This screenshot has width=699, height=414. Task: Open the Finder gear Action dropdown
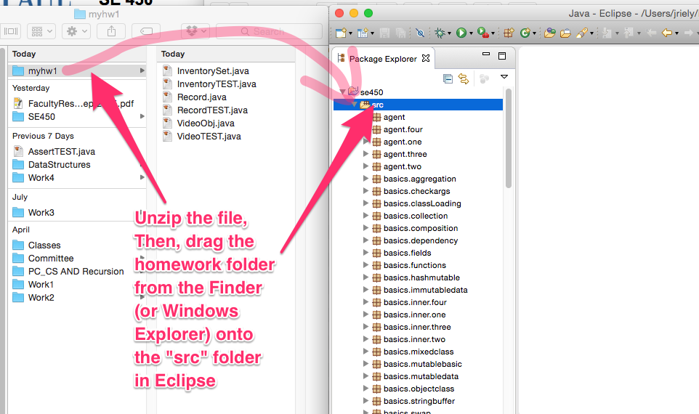tap(76, 31)
